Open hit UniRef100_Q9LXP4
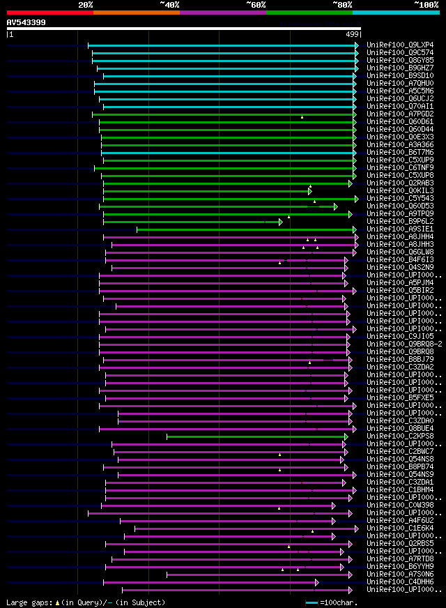This screenshot has width=446, height=608. click(x=400, y=45)
